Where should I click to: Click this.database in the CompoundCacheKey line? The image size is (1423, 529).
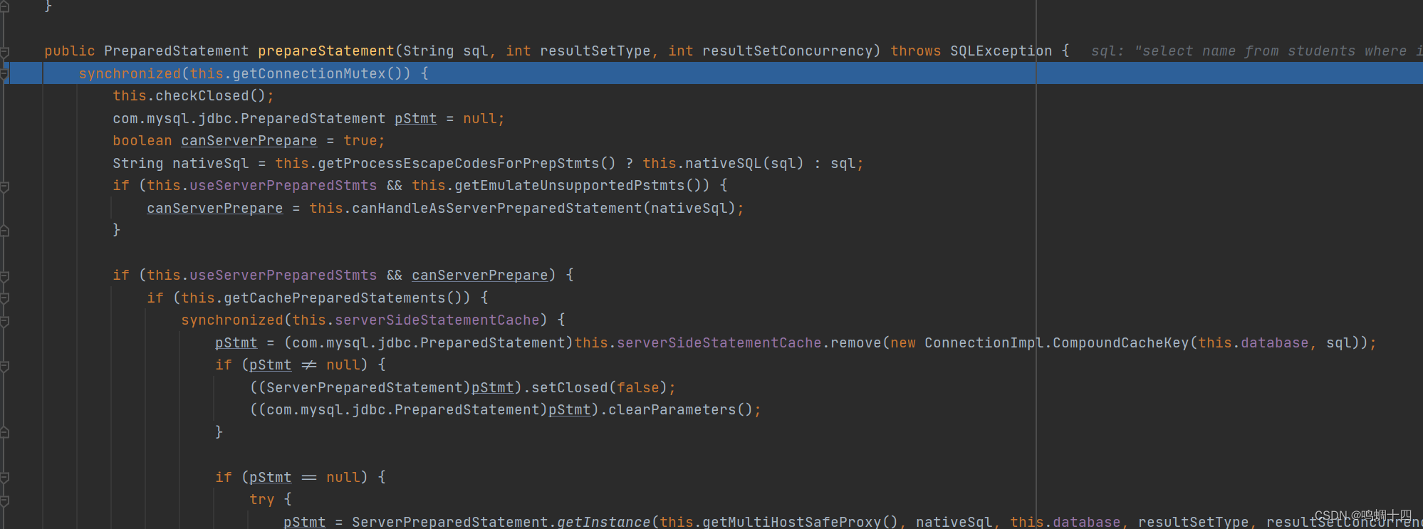1253,343
